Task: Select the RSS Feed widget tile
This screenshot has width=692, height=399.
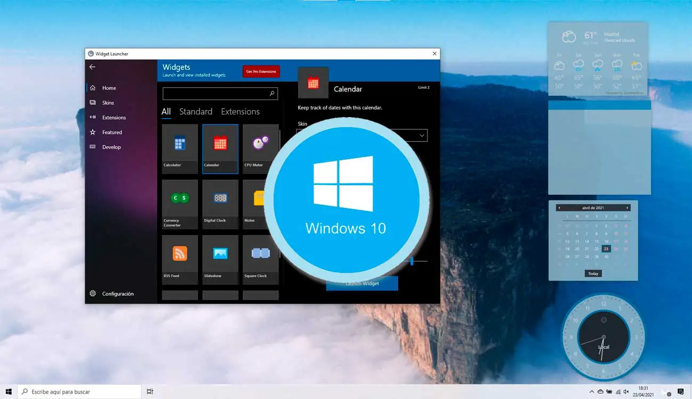Action: click(x=180, y=260)
